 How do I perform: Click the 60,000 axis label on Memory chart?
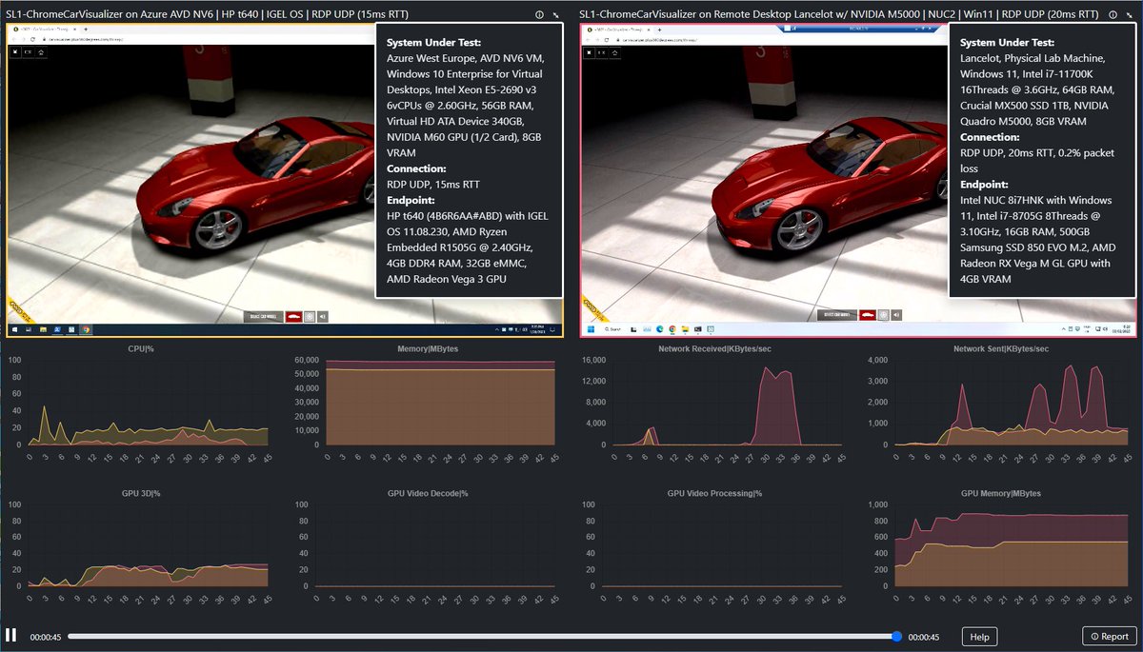305,360
